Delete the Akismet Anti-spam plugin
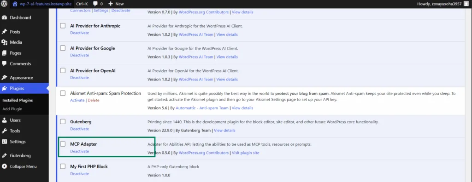Screen dimensions: 472x182 [x=93, y=100]
